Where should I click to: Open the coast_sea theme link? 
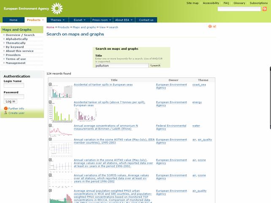(x=199, y=84)
